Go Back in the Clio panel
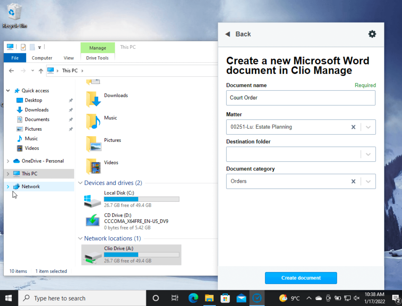 pyautogui.click(x=238, y=34)
